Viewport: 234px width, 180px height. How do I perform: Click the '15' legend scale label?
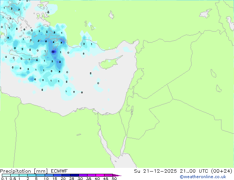55,179
